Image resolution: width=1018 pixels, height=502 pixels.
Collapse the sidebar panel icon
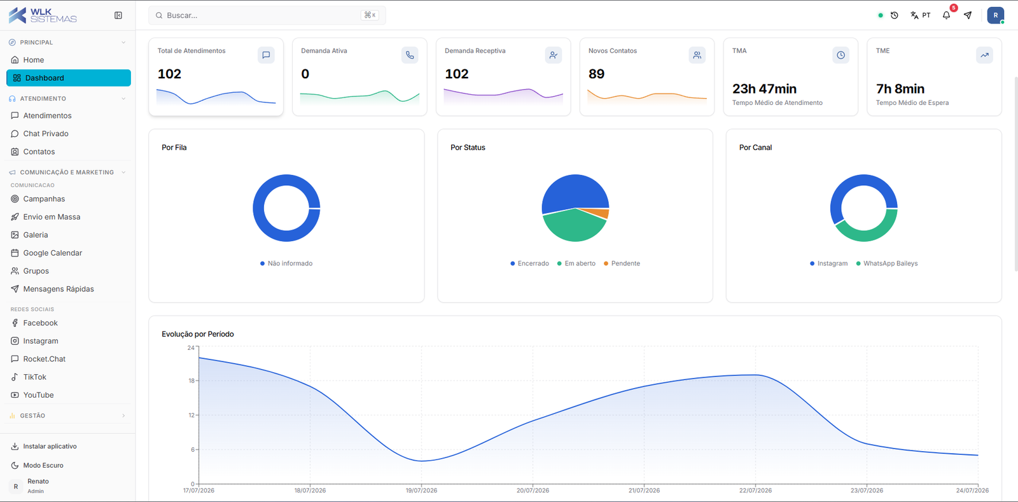click(x=118, y=15)
